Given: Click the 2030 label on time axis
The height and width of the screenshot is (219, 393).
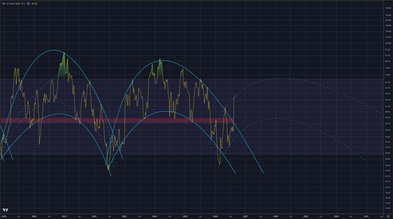Looking at the screenshot, I should (336, 216).
